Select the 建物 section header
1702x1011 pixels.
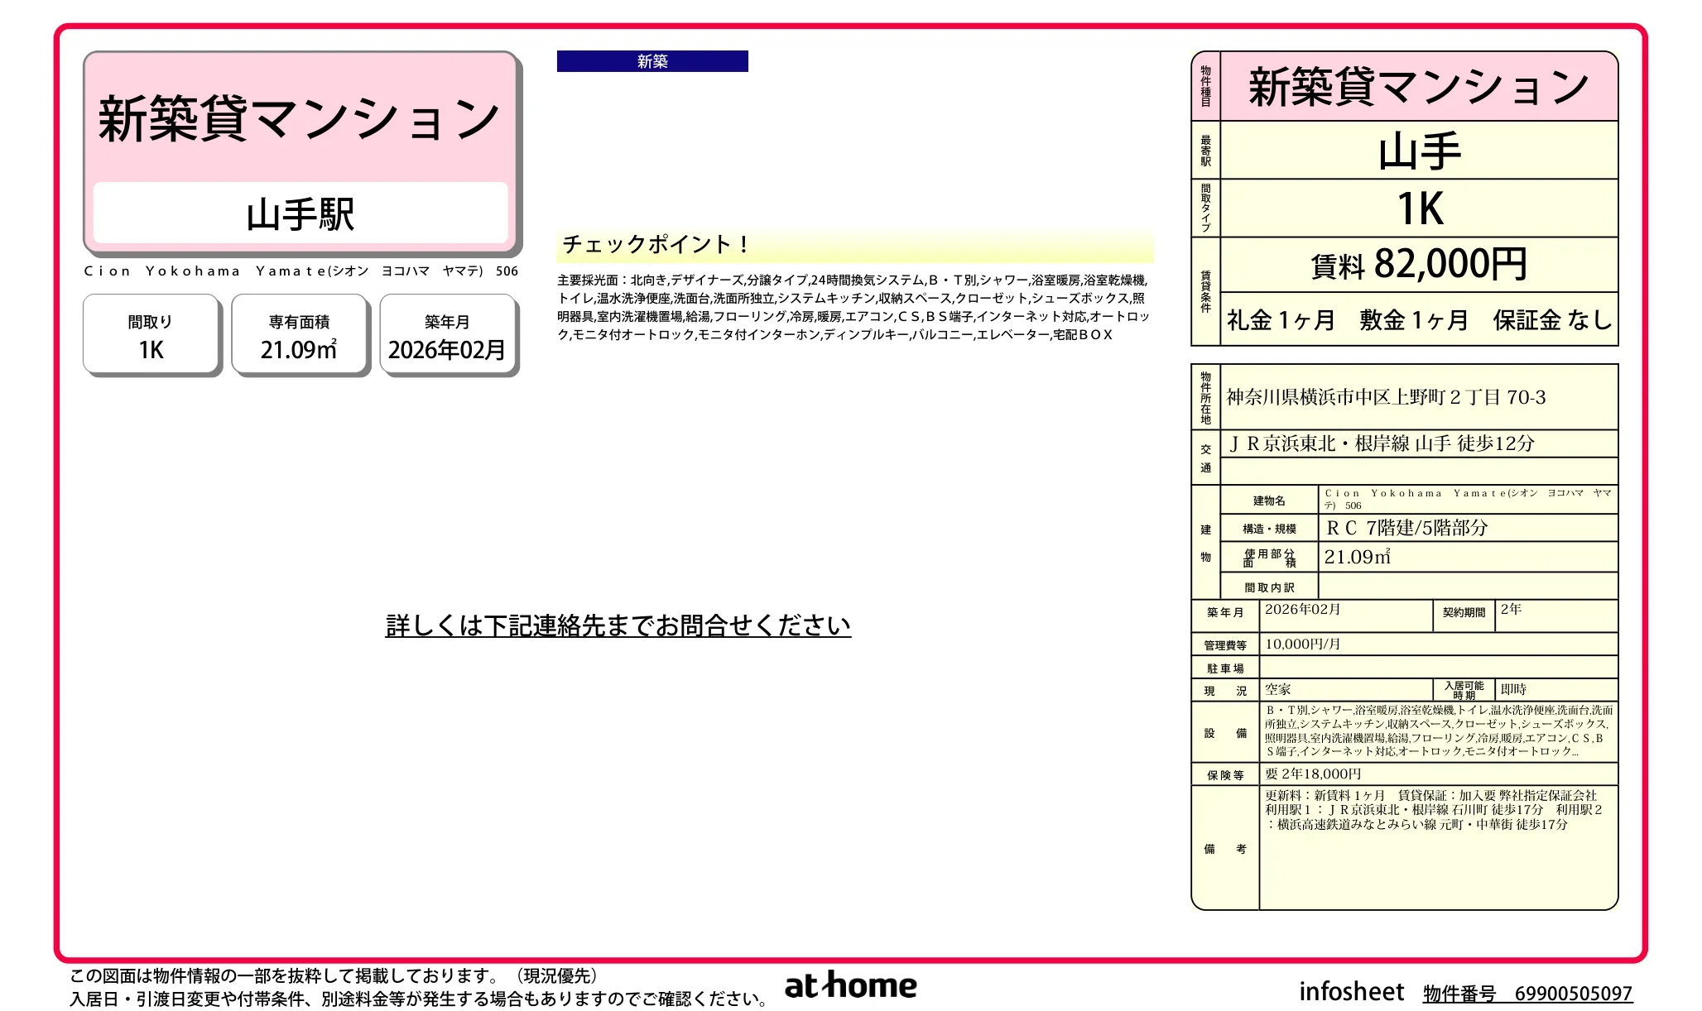[x=1206, y=542]
